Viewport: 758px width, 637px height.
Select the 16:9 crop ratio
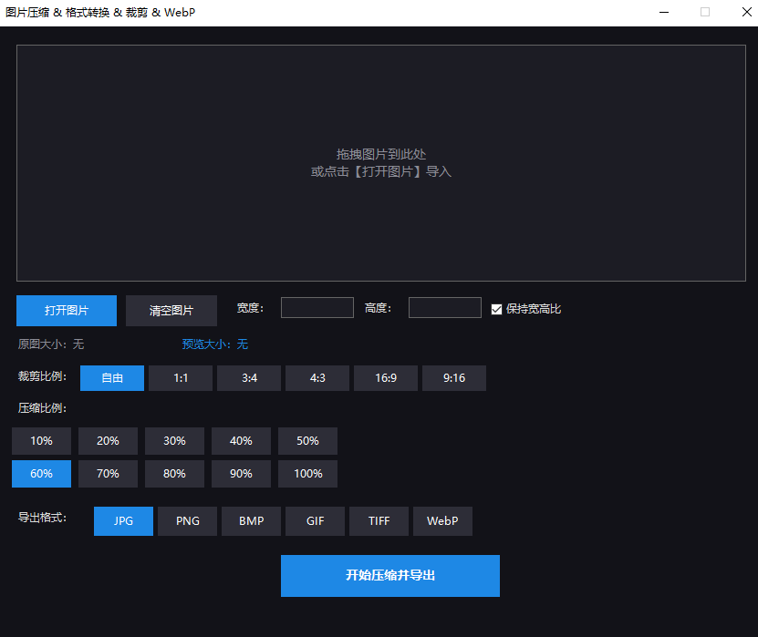coord(386,378)
